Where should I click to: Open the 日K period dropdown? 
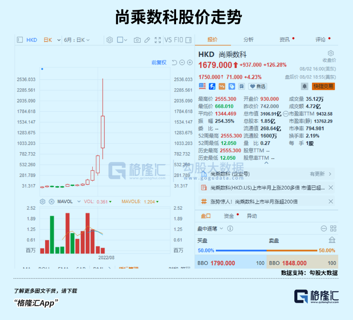[x=59, y=40]
